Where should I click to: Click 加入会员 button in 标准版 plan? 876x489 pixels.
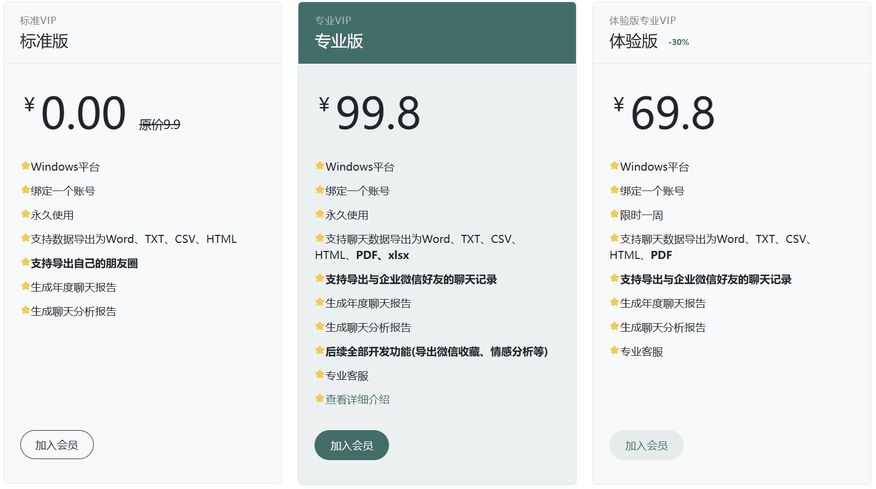pyautogui.click(x=57, y=445)
